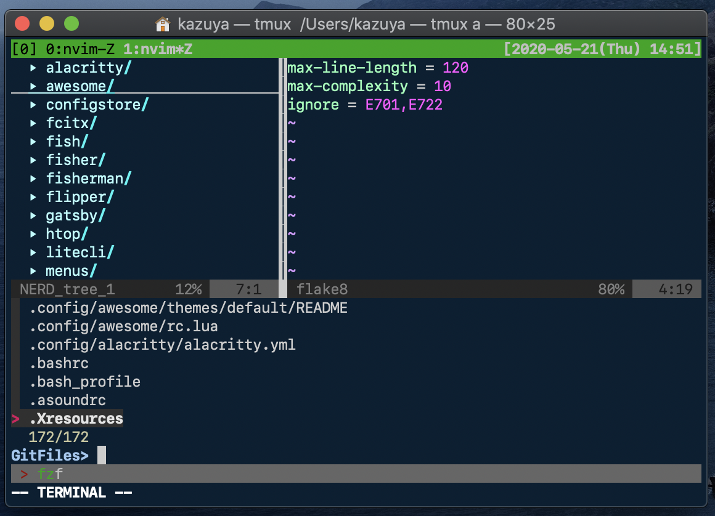Click the 4:19 cursor position indicator
Screen dimensions: 715x516
pos(676,289)
